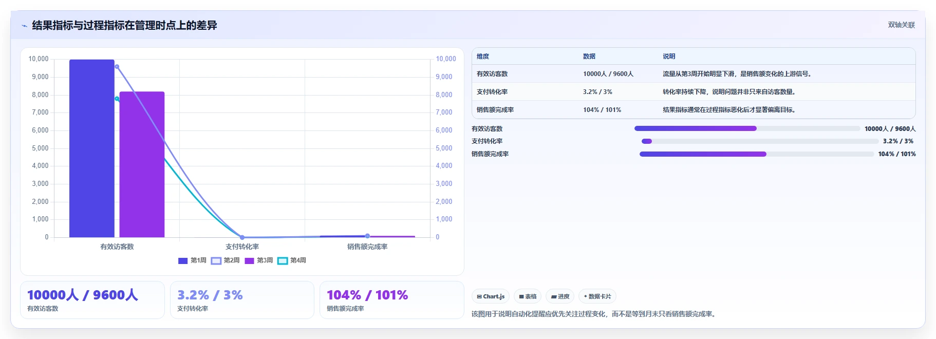Viewport: 936px width, 339px height.
Task: Click the tall blue 第1周 bar
Action: point(92,148)
